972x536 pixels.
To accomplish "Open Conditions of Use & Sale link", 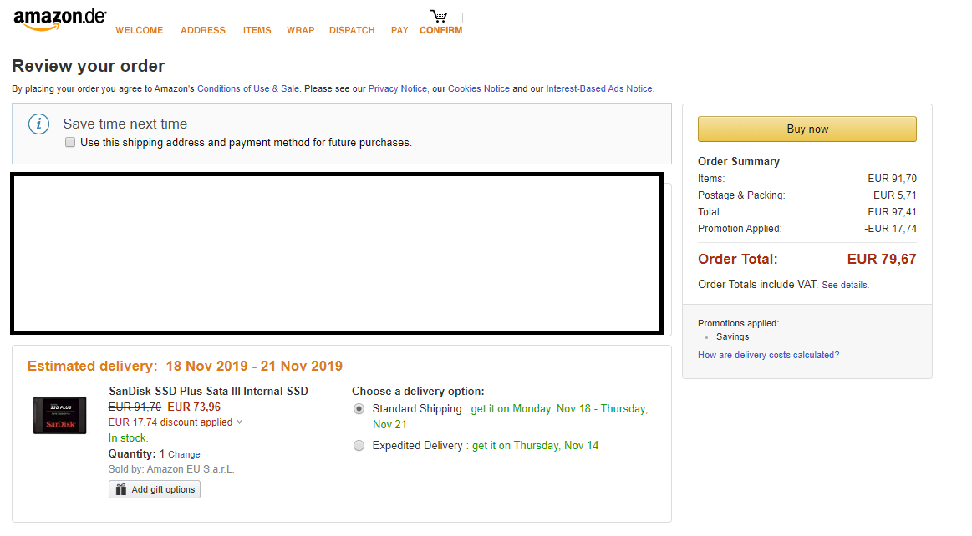I will tap(248, 88).
